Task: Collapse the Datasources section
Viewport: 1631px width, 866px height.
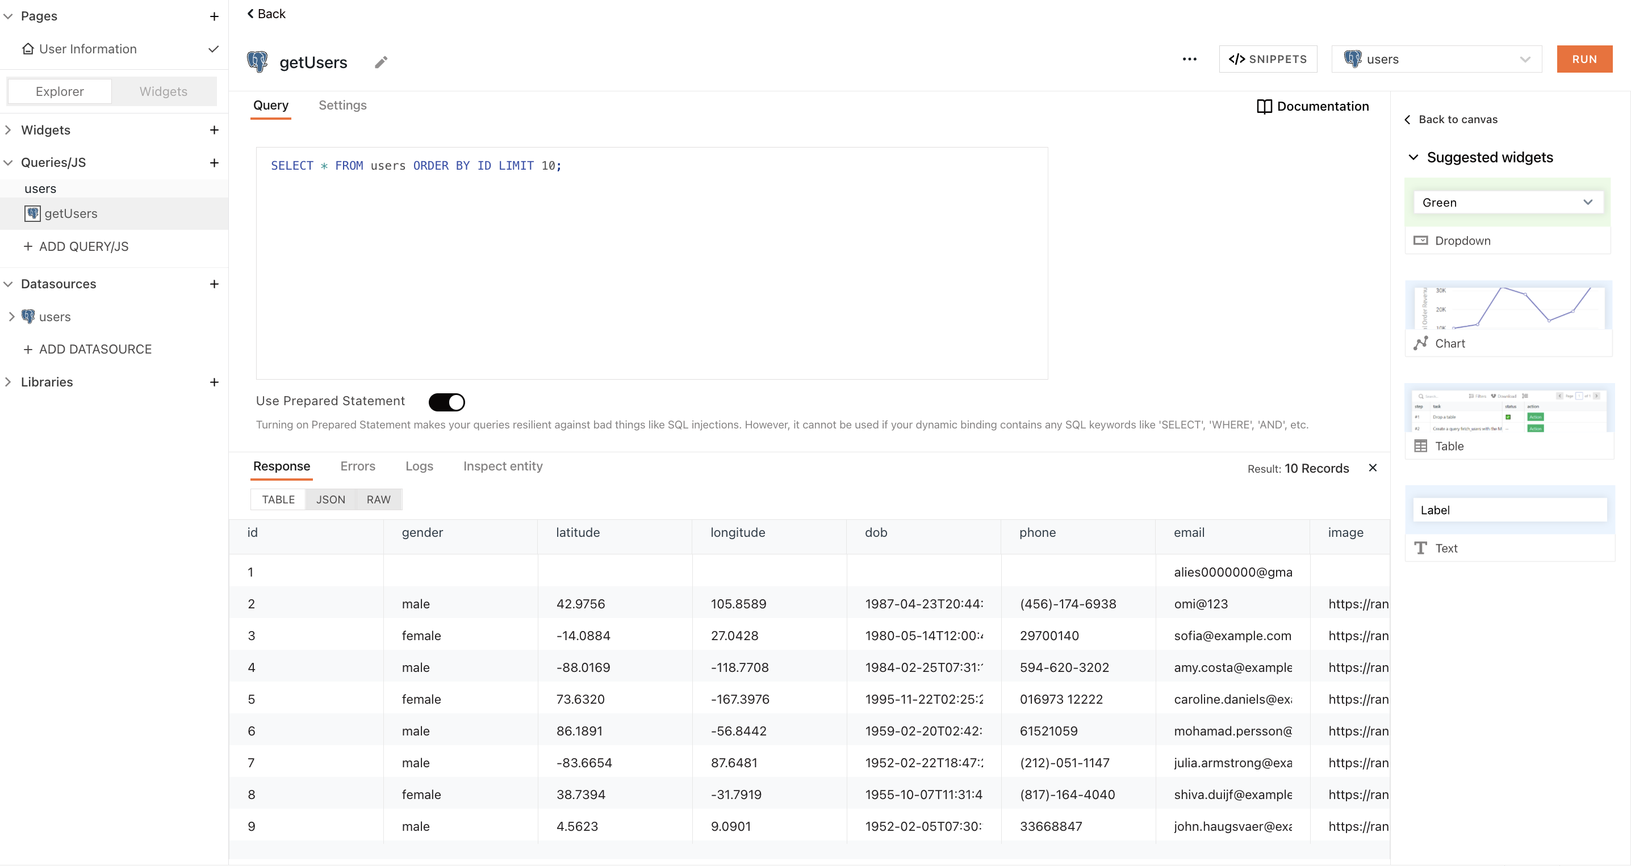Action: 8,284
